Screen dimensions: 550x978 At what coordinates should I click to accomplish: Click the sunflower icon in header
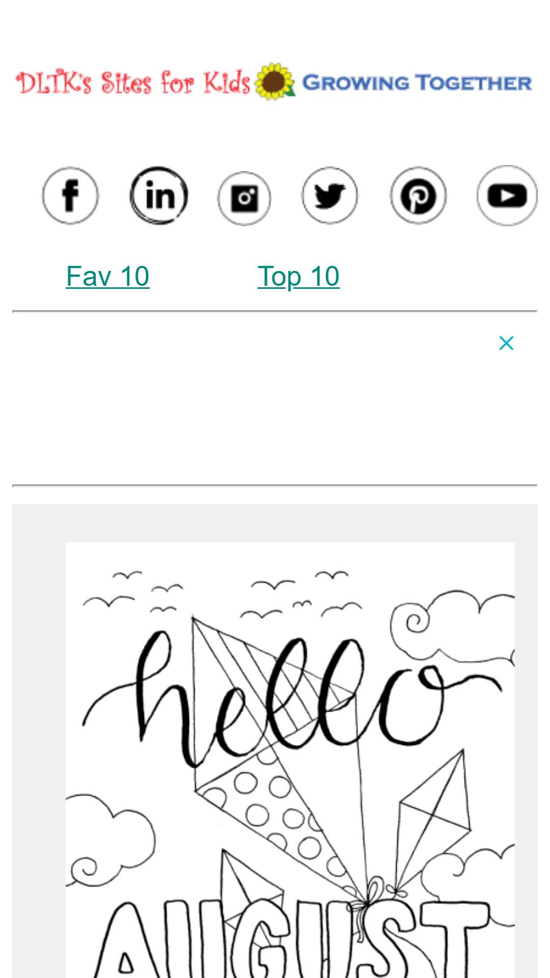(275, 81)
